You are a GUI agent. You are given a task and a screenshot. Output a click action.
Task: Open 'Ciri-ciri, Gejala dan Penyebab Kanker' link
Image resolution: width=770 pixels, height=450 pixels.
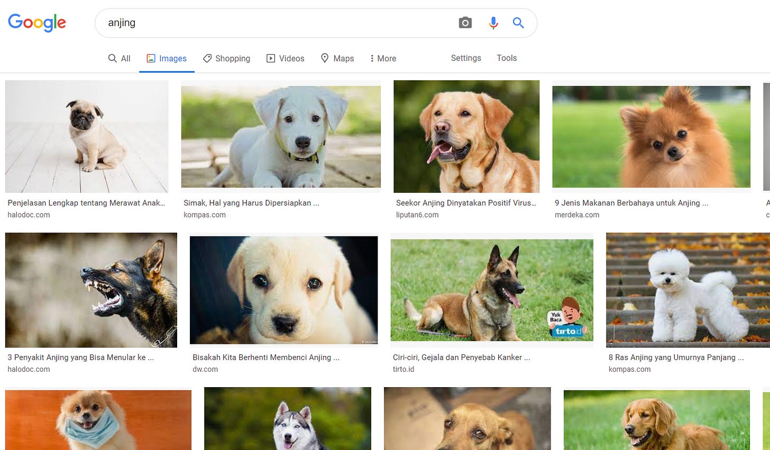coord(461,358)
